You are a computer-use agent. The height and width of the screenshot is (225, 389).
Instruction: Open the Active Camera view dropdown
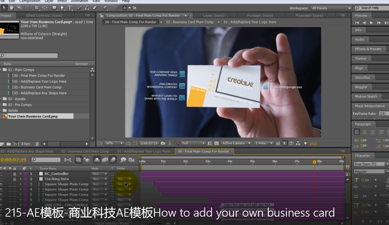236,143
